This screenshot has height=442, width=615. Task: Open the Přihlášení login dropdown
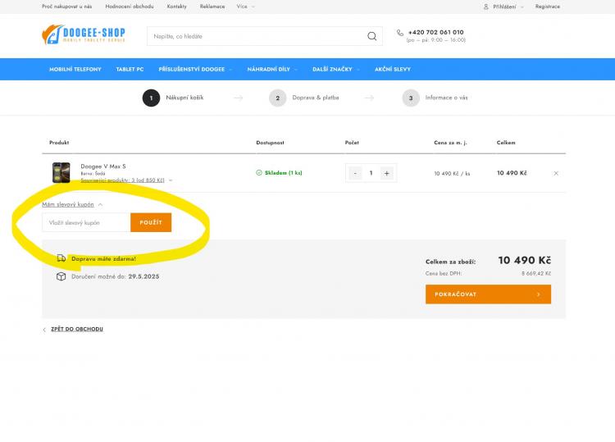coord(508,7)
